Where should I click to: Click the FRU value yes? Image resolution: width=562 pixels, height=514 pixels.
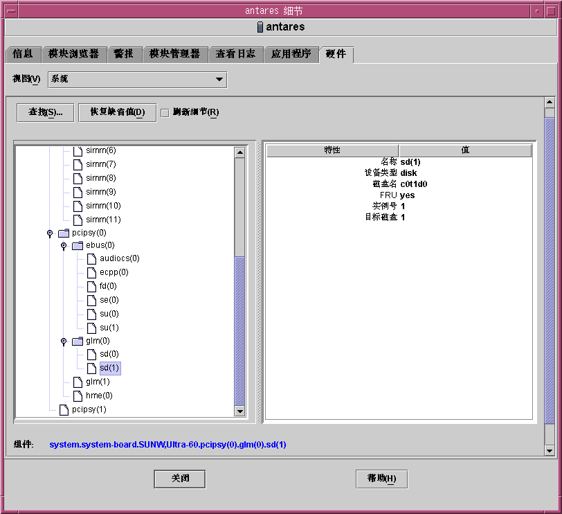pos(407,195)
